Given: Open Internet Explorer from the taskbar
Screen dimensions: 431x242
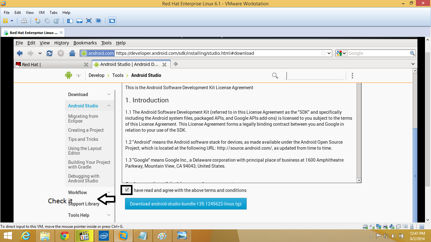Looking at the screenshot, I should pos(26,236).
